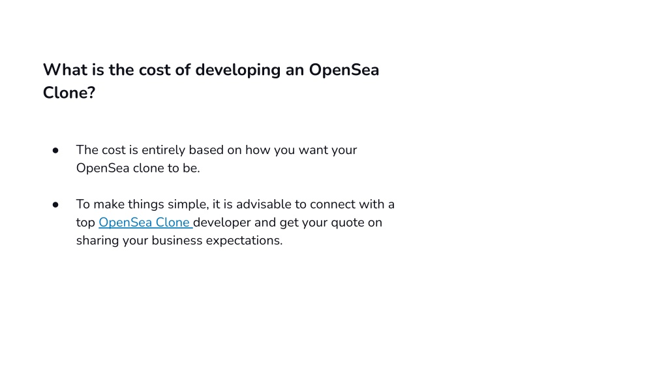Screen dimensions: 668x376
Task: Click the second bullet point marker
Action: 55,204
